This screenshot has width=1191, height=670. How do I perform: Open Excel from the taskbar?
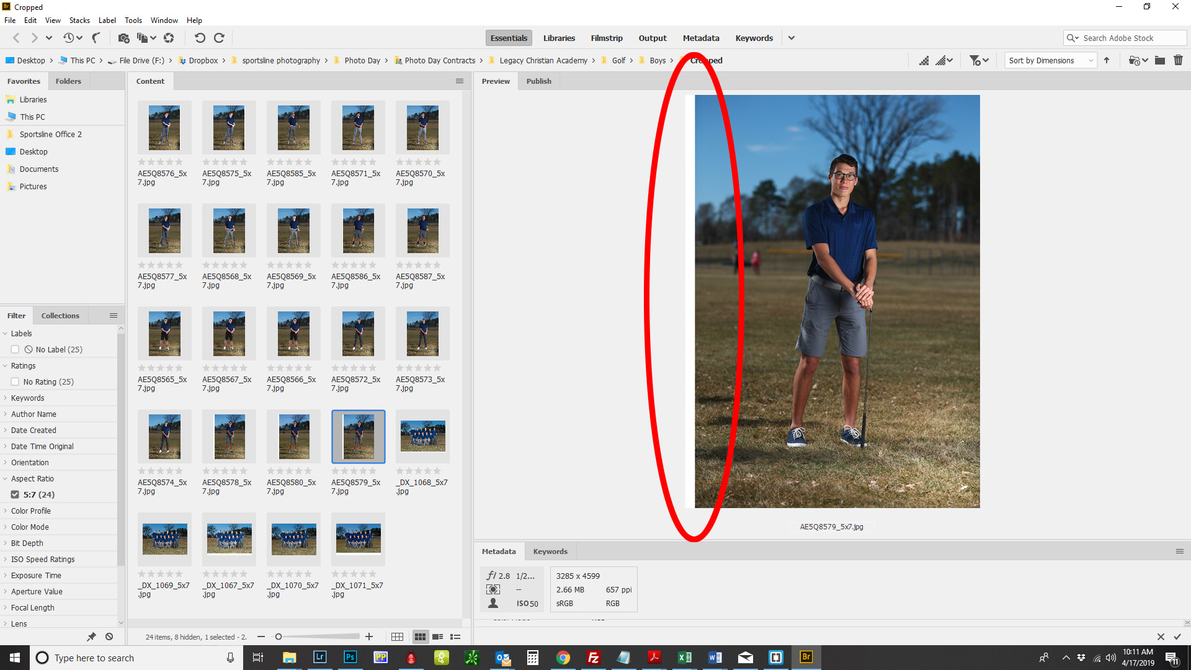pyautogui.click(x=685, y=658)
